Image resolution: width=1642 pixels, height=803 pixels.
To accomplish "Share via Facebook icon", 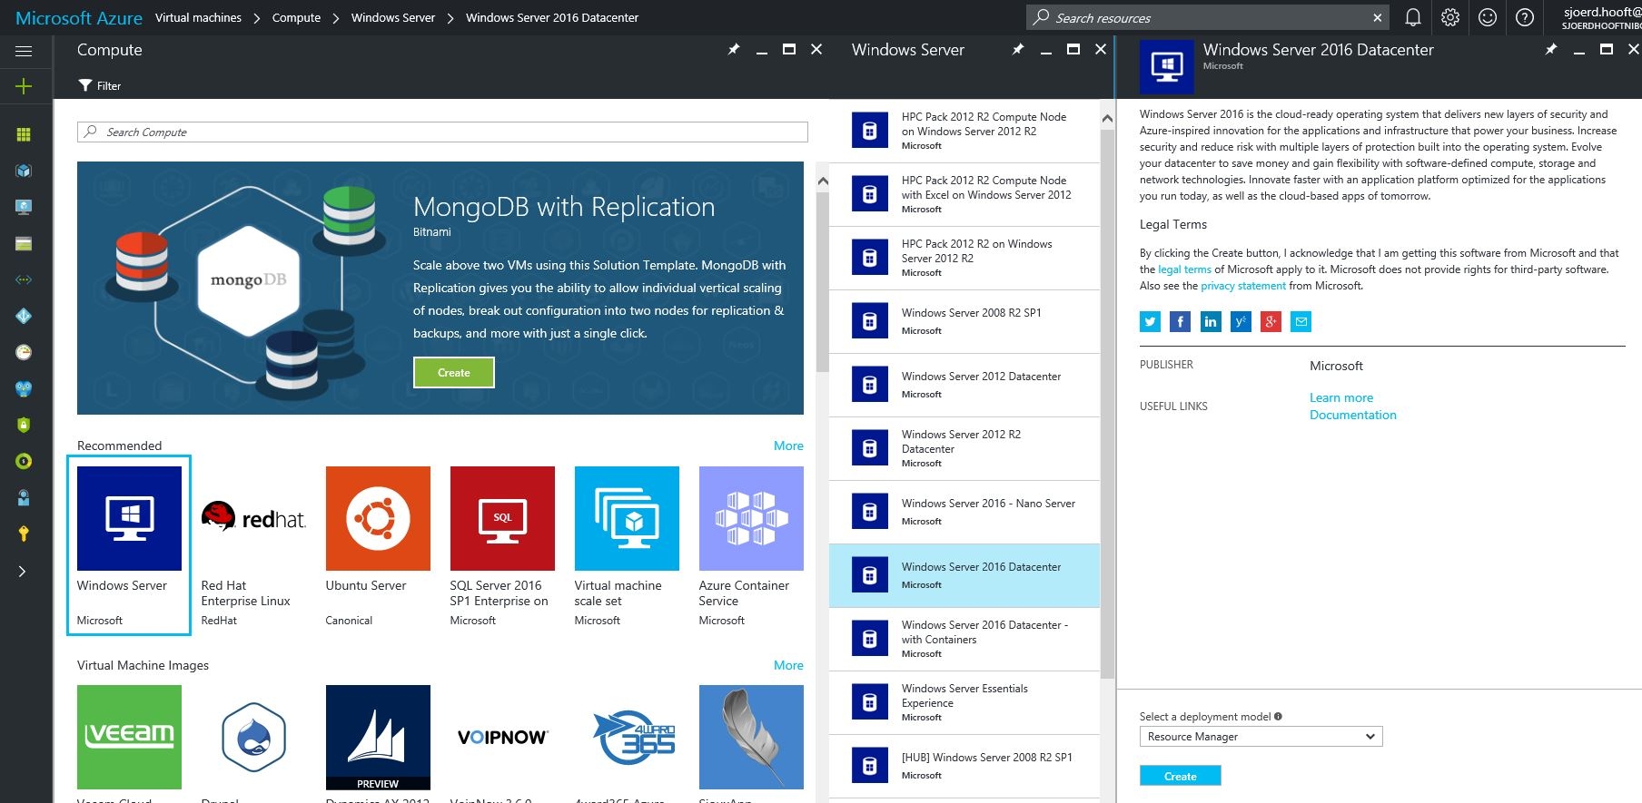I will [x=1180, y=321].
